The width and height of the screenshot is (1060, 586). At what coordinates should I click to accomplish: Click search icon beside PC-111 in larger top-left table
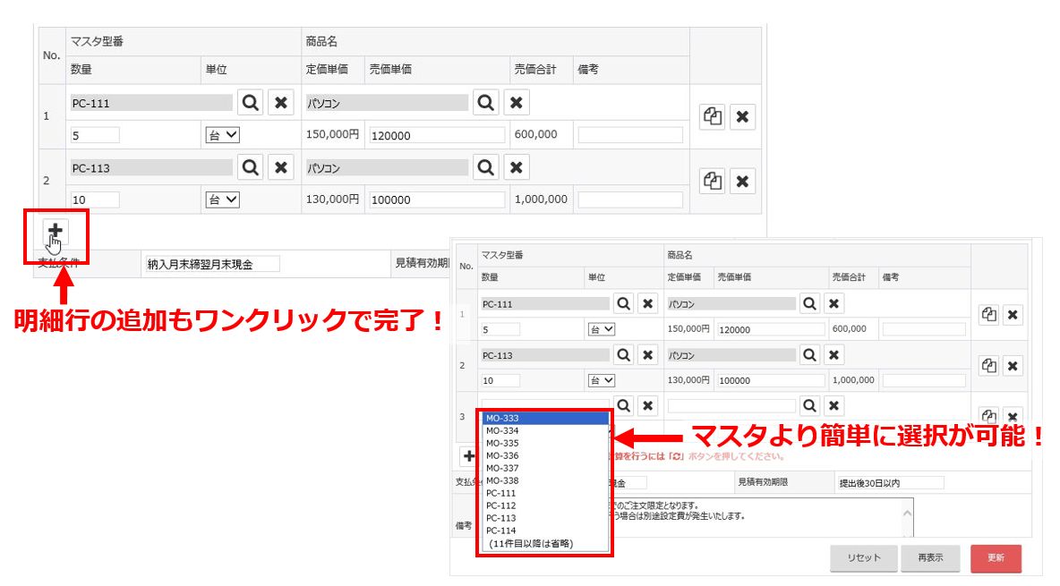point(251,103)
